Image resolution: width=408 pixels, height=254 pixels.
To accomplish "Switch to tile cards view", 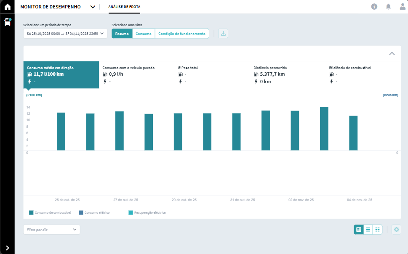I will pyautogui.click(x=378, y=230).
